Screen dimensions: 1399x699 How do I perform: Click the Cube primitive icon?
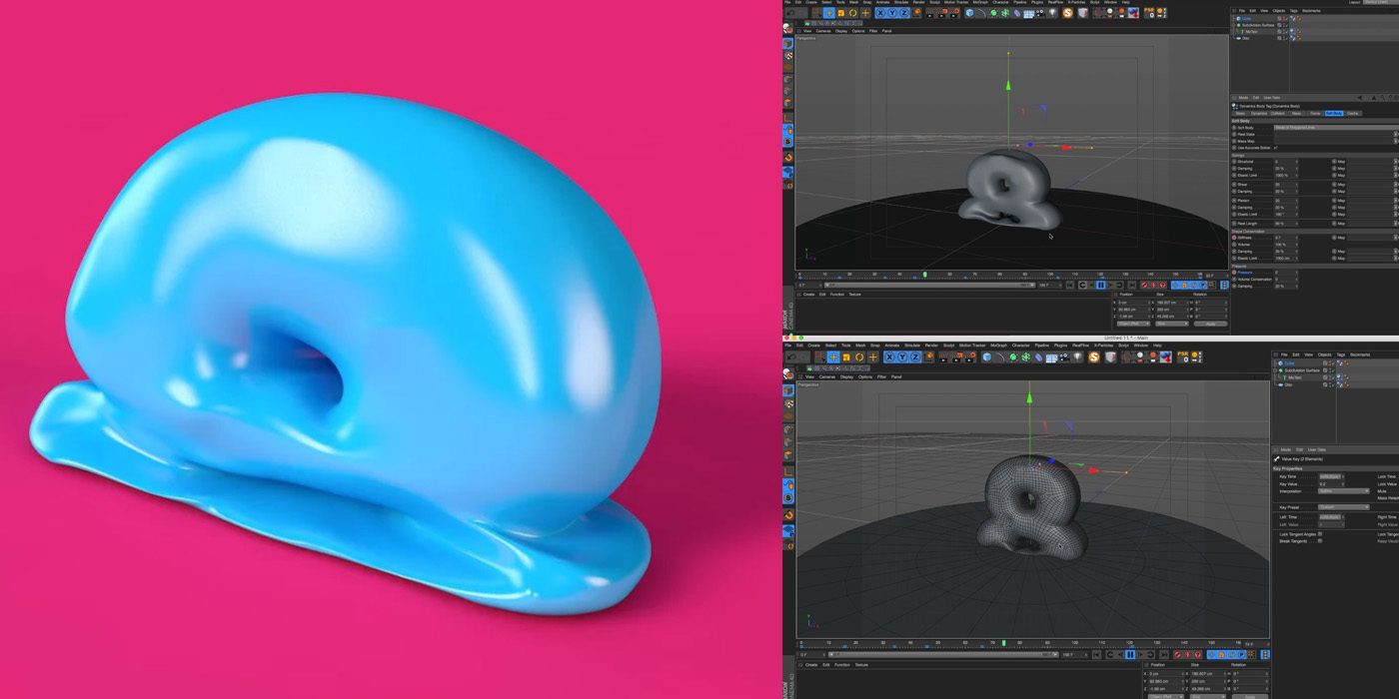coord(968,13)
